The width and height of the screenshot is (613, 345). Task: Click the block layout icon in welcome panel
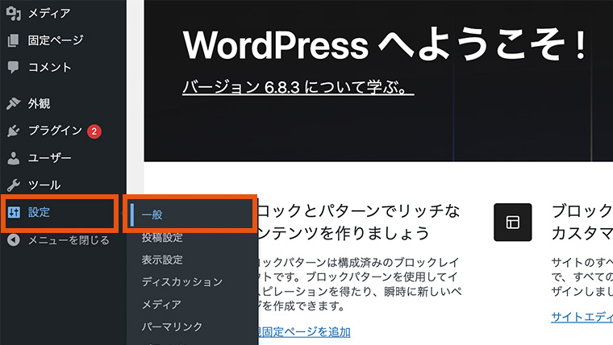[512, 222]
